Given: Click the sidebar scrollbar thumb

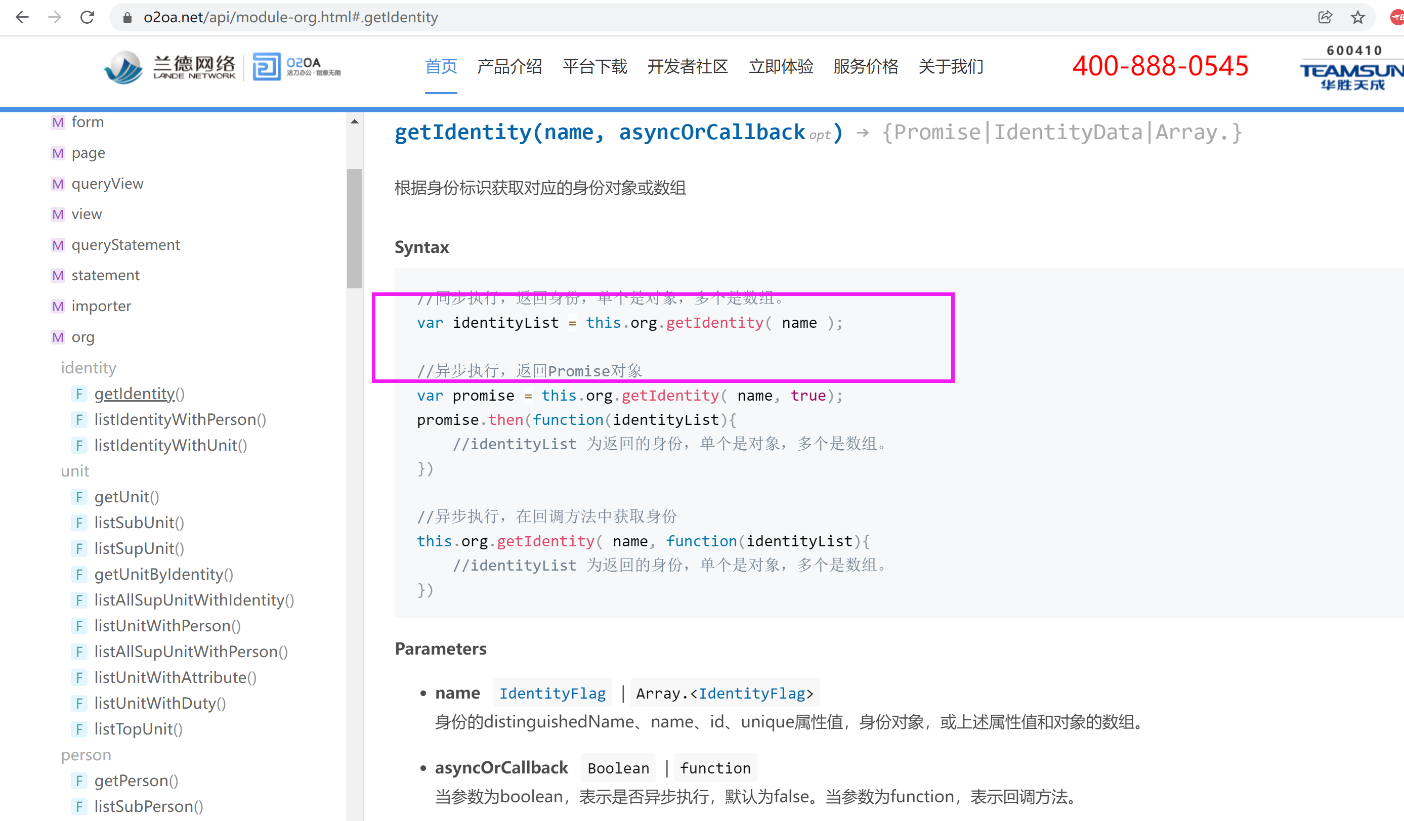Looking at the screenshot, I should [x=354, y=228].
